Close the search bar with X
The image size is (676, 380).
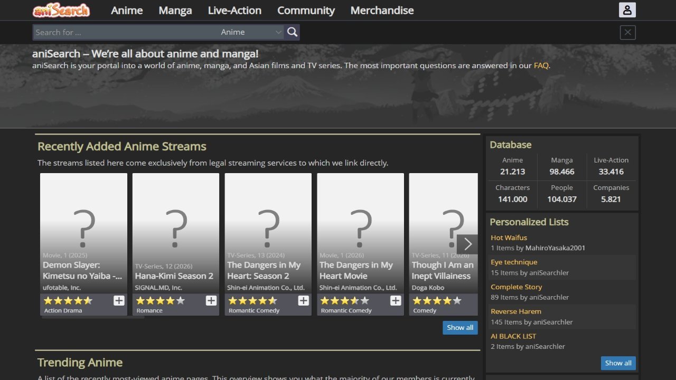[x=627, y=33]
